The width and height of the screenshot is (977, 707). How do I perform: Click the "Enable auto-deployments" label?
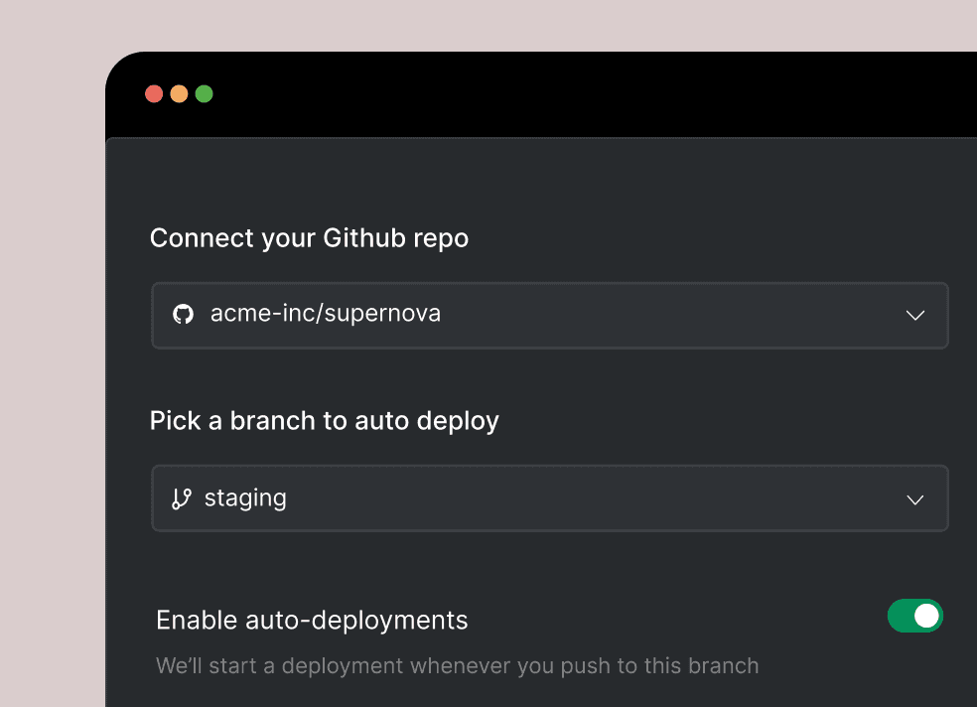[312, 621]
